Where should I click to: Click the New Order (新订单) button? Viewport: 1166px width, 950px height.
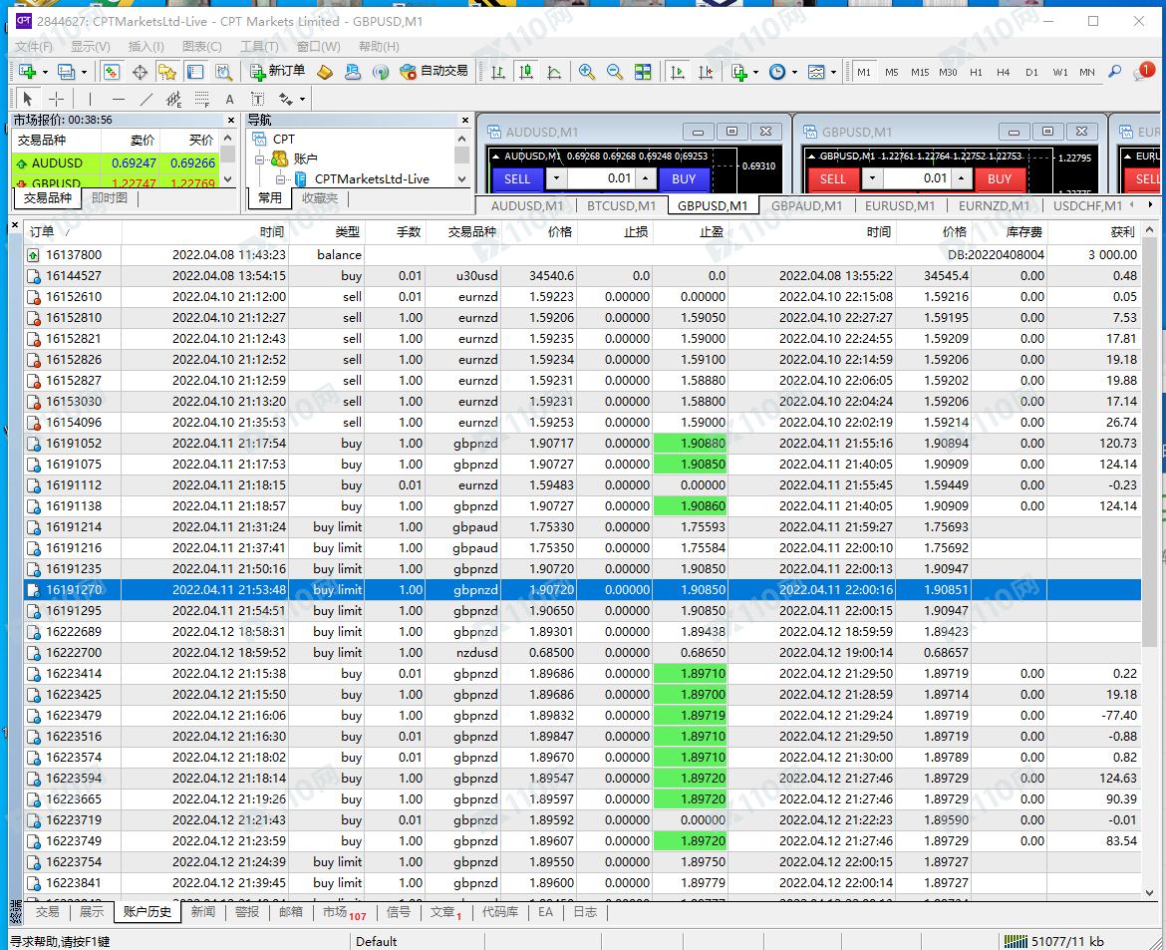(x=278, y=72)
